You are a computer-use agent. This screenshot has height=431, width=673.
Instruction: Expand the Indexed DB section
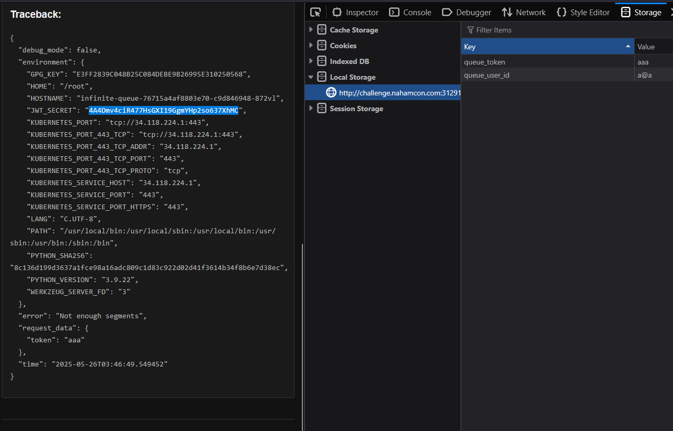(311, 61)
